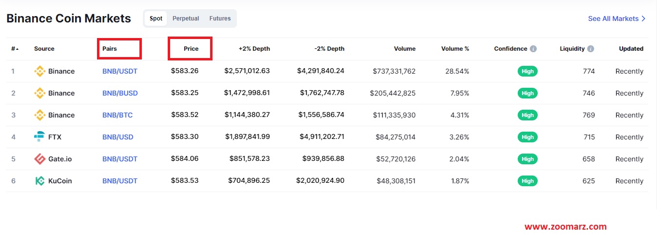Click the Liquidity column header
Viewport: 662px width, 235px height.
tap(572, 49)
